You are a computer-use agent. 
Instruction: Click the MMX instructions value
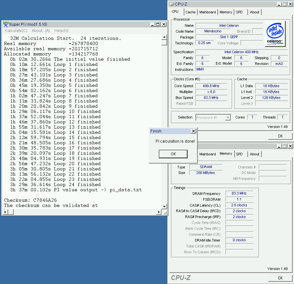click(200, 70)
